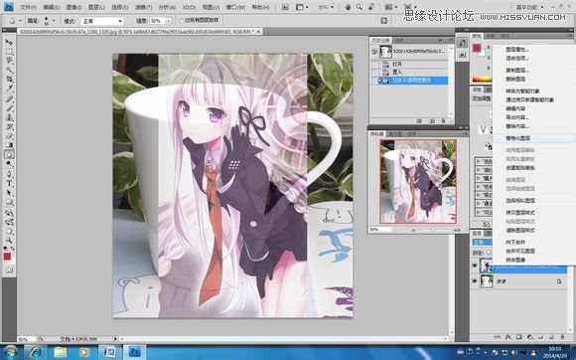
Task: Select the Hand tool in toolbox
Action: coord(9,232)
